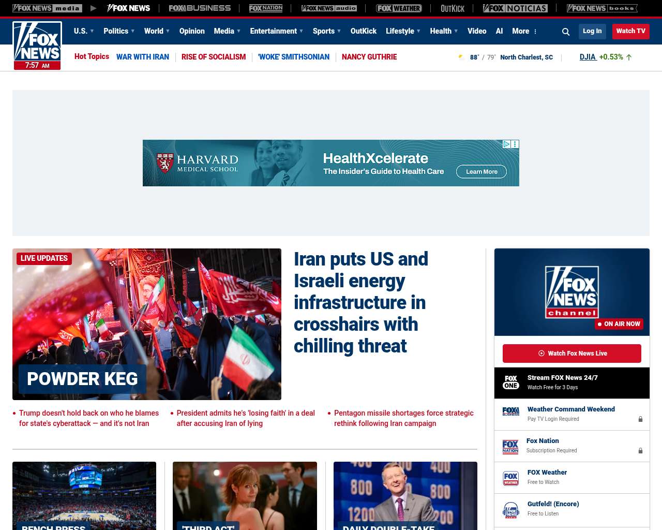This screenshot has width=662, height=530.
Task: Open Pentagon missile shortages story link
Action: 404,418
